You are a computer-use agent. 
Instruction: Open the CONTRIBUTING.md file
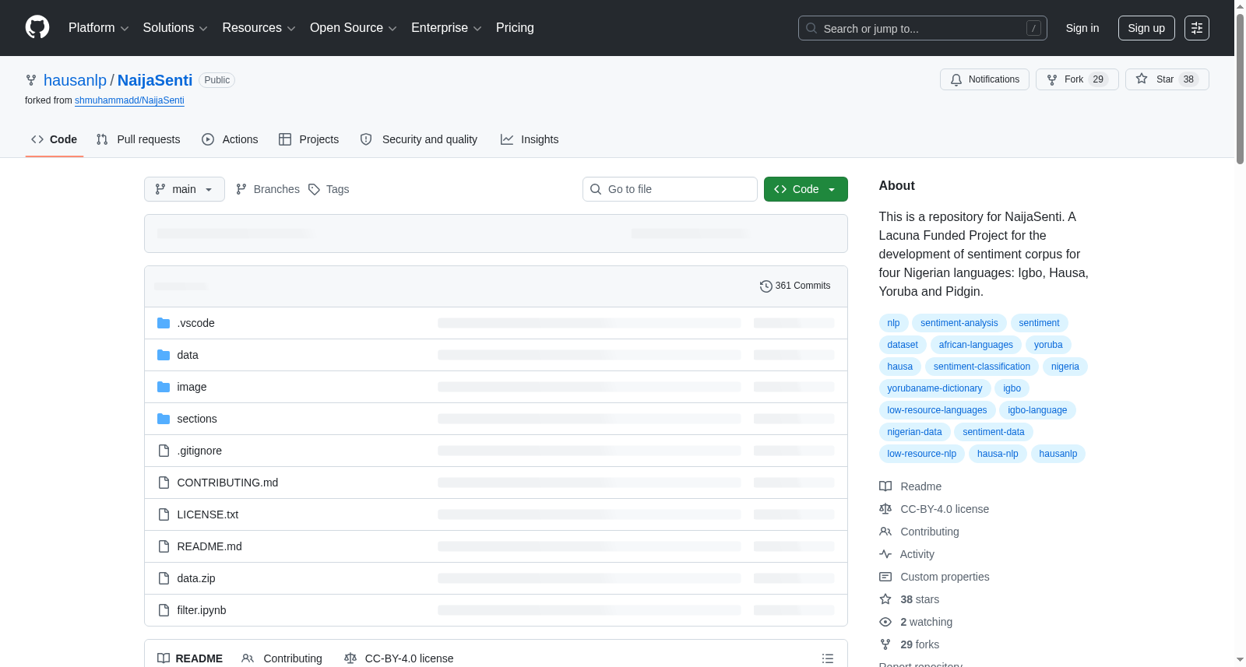coord(227,483)
